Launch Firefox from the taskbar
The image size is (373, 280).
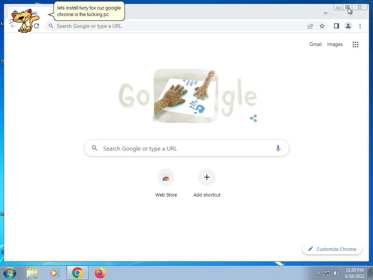tap(100, 273)
